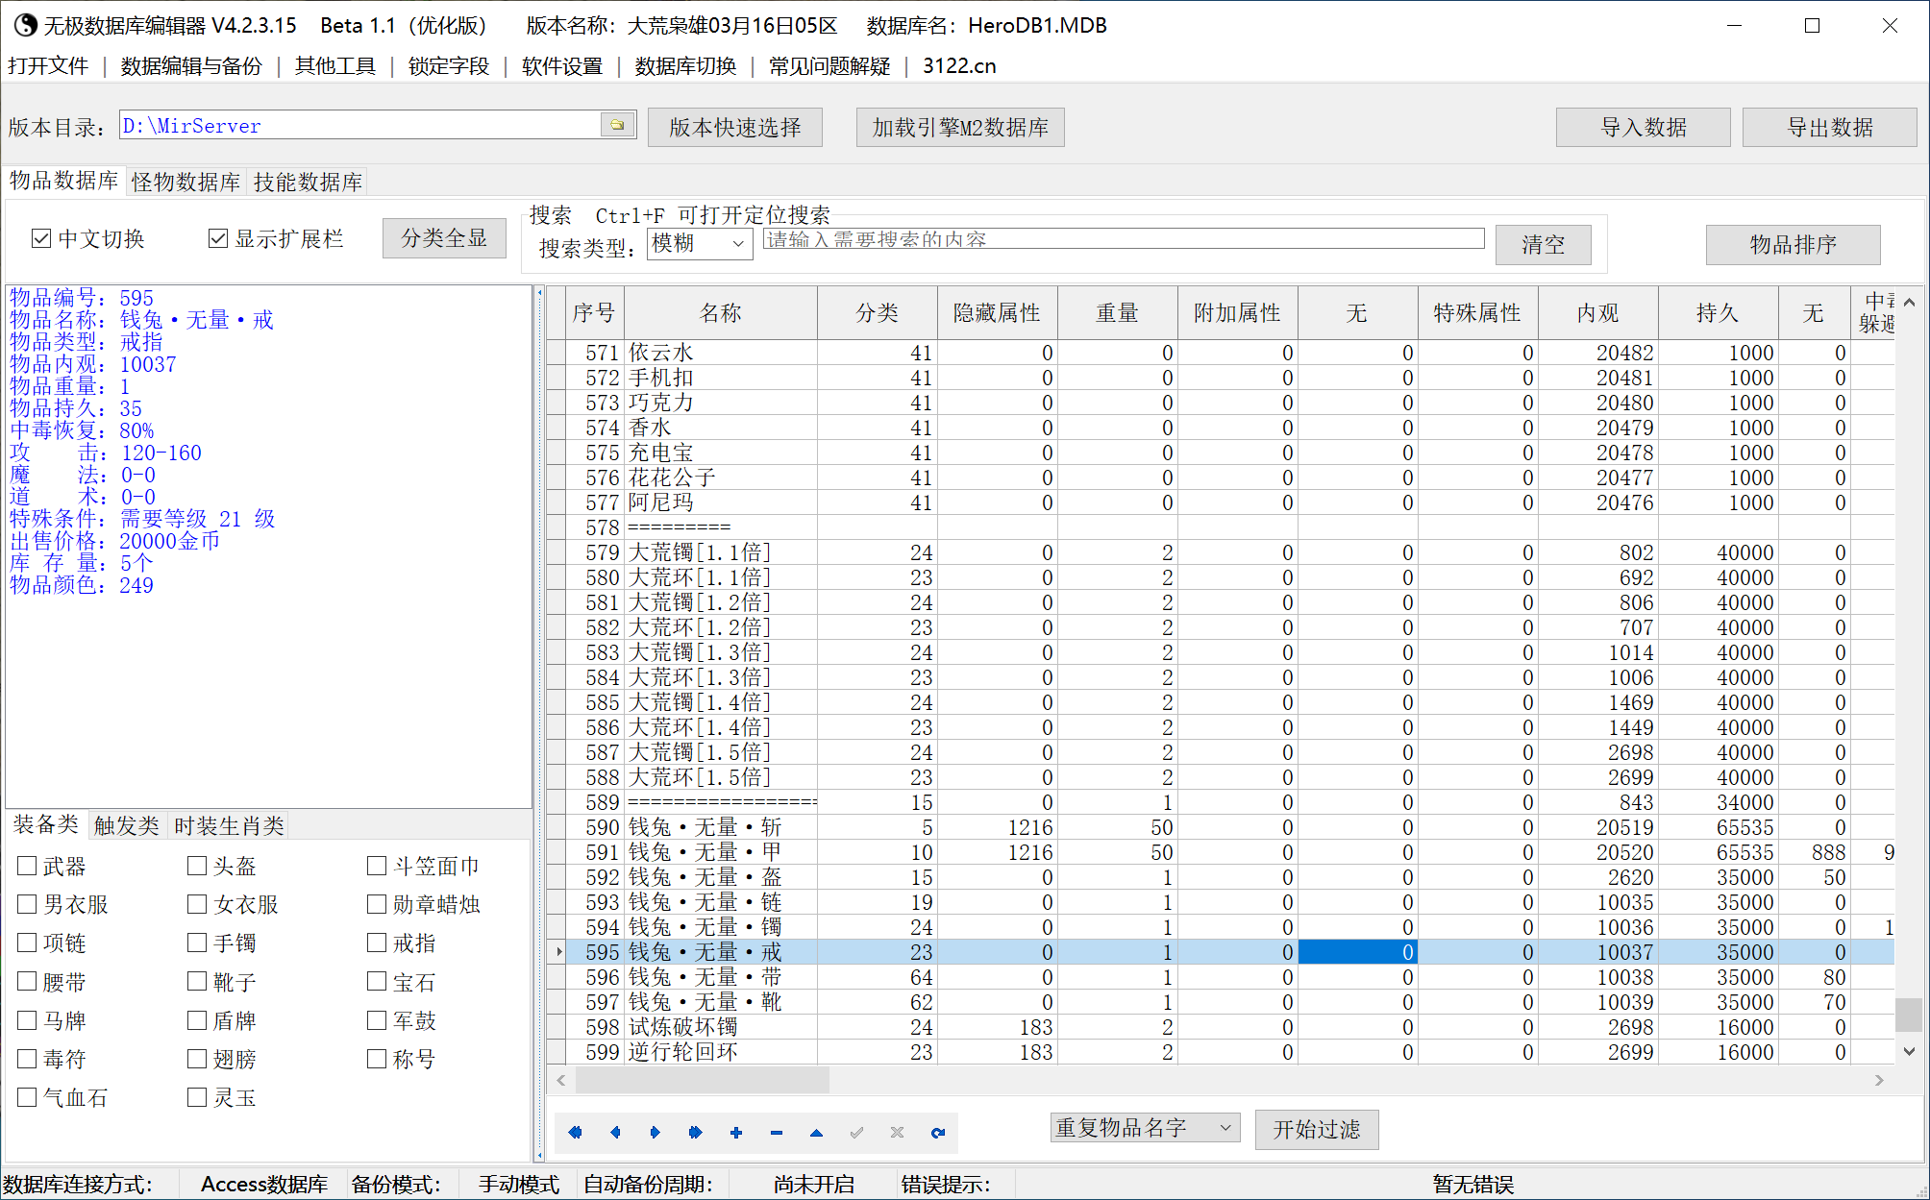Switch to 触发类 tab

(127, 825)
